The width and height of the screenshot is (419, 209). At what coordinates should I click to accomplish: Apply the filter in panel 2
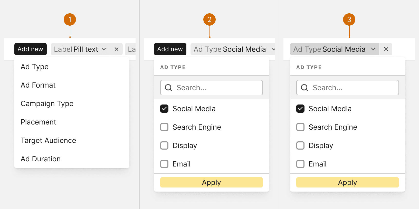click(212, 182)
